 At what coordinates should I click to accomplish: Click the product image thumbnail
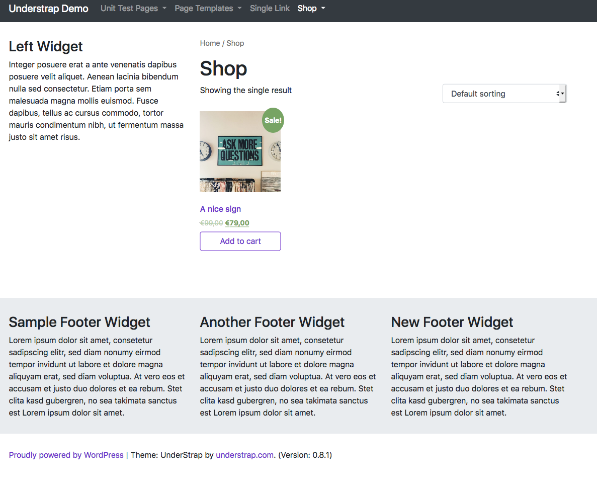tap(240, 151)
